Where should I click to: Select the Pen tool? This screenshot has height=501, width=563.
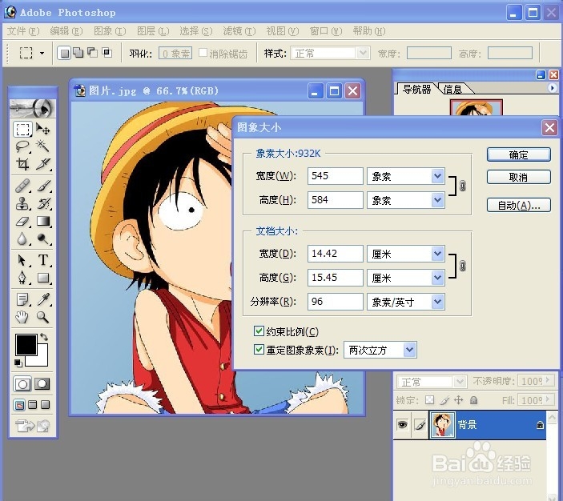22,278
